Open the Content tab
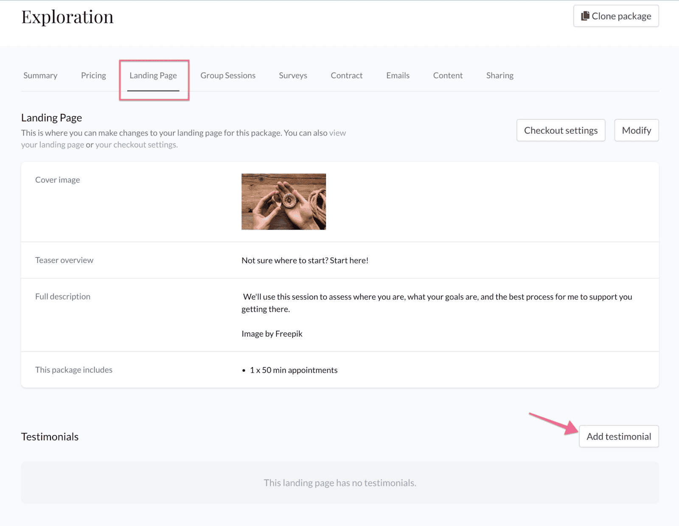The image size is (679, 526). 448,75
